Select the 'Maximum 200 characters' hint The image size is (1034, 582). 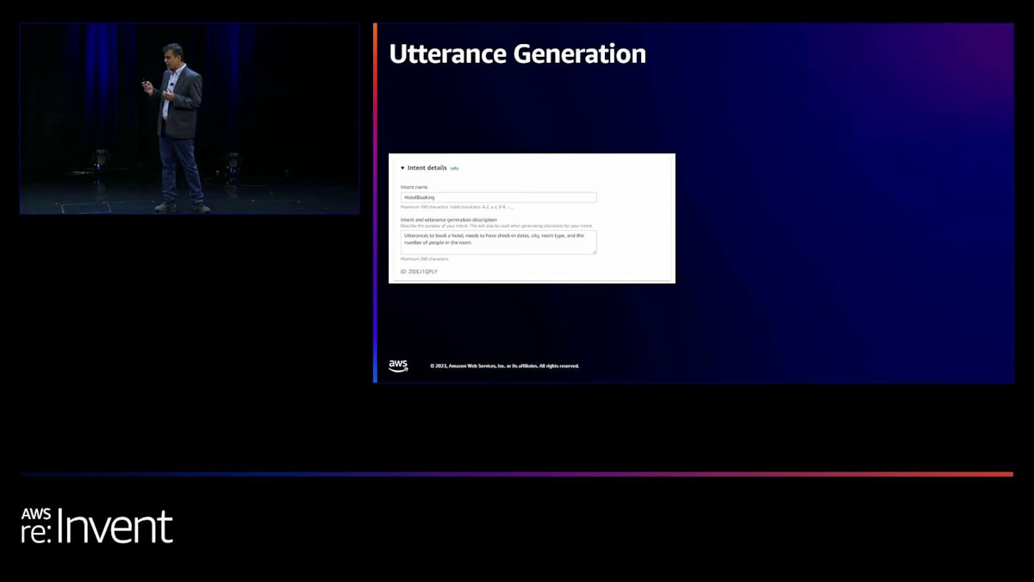(x=425, y=259)
